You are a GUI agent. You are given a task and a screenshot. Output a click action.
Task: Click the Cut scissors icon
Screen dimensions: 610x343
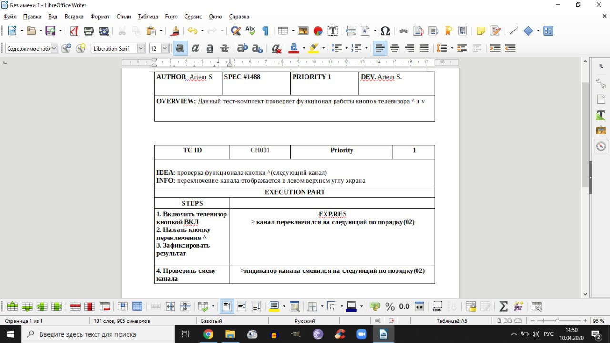pos(122,31)
